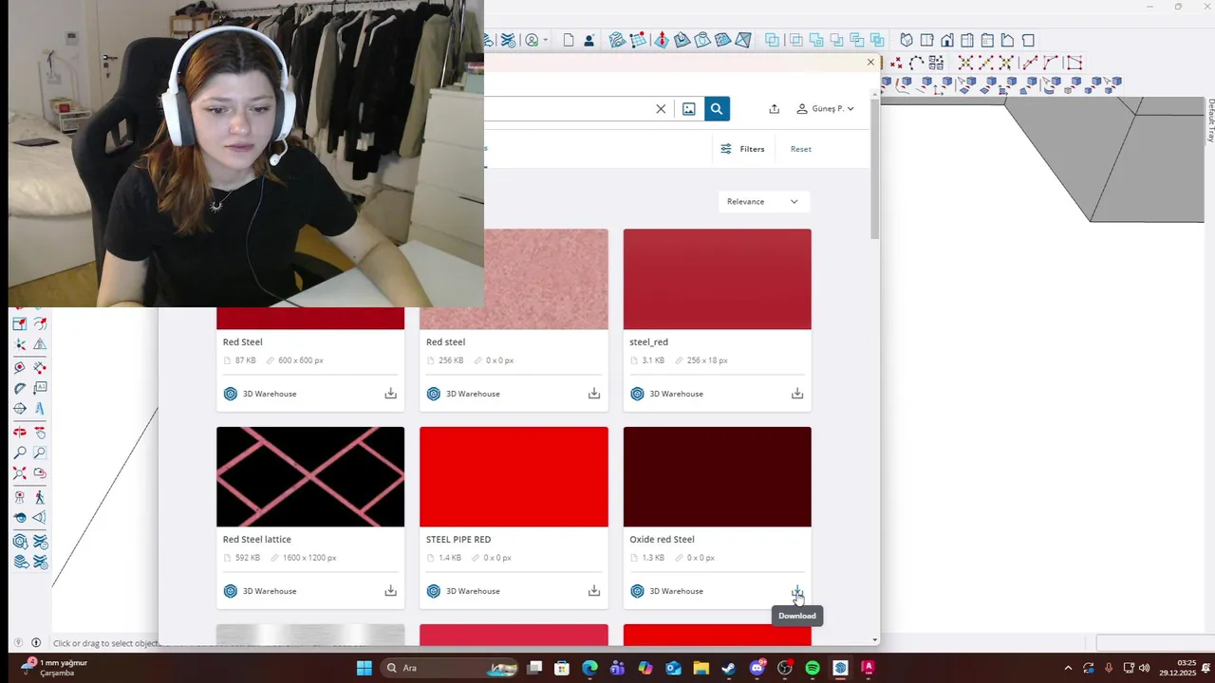Download the 256 KB Red steel material
Viewport: 1215px width, 683px height.
click(x=594, y=394)
